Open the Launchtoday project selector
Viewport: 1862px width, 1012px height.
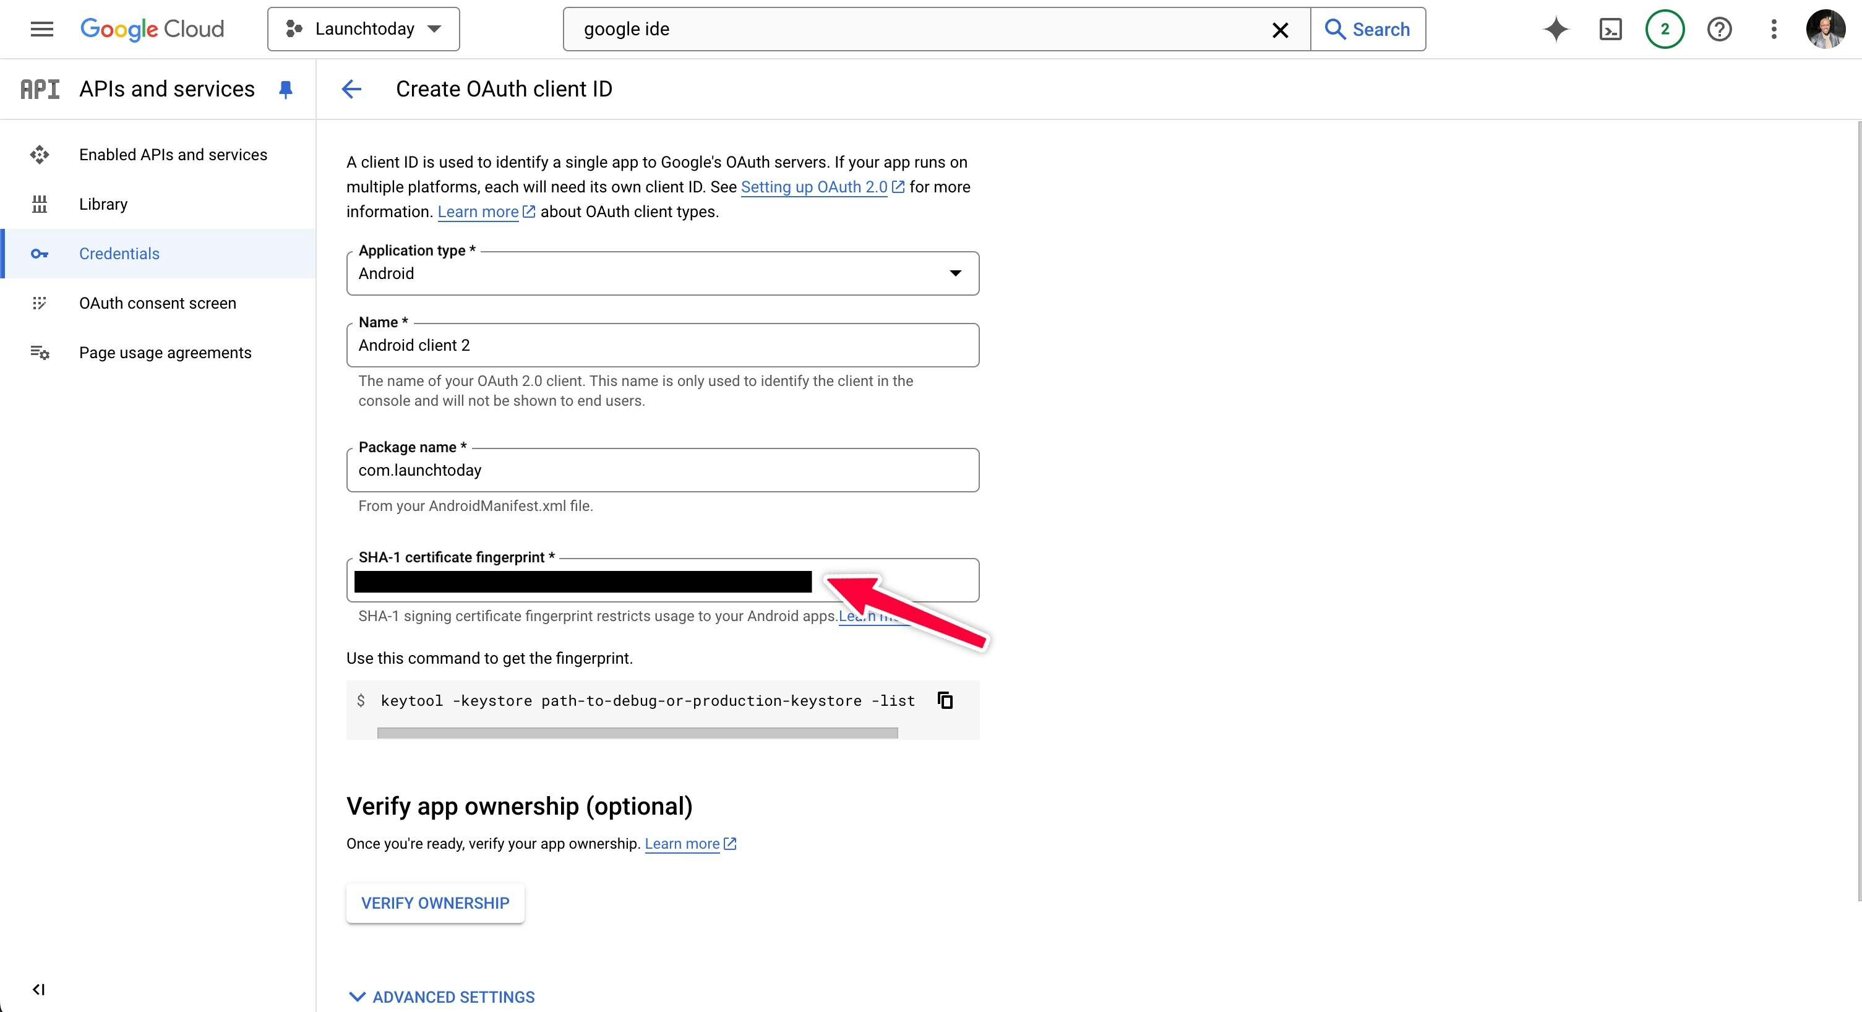pos(363,28)
